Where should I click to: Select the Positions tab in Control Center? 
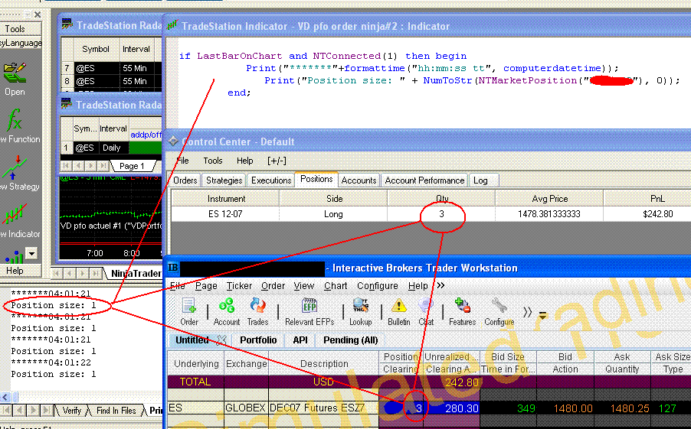tap(316, 179)
